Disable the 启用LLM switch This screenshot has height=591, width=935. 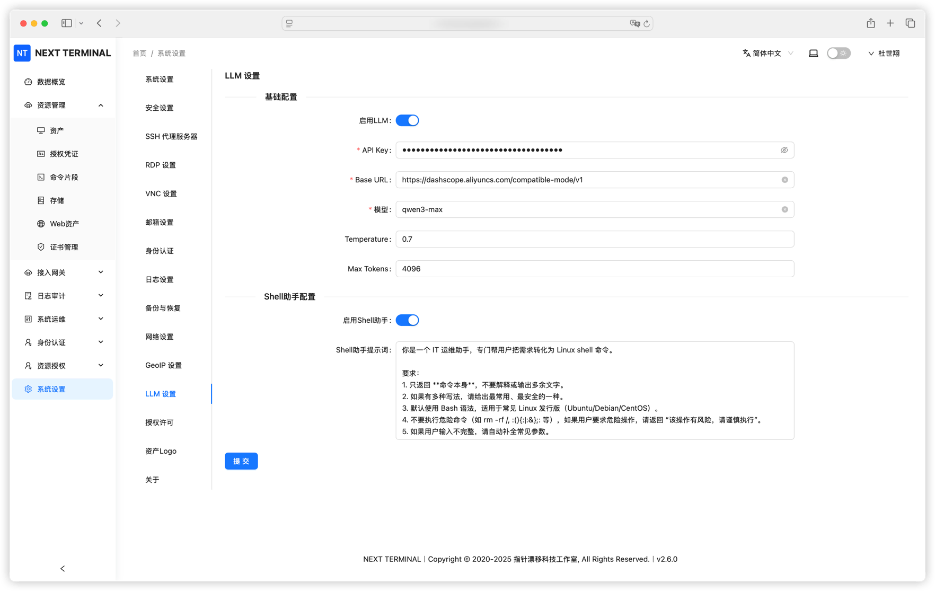point(407,120)
